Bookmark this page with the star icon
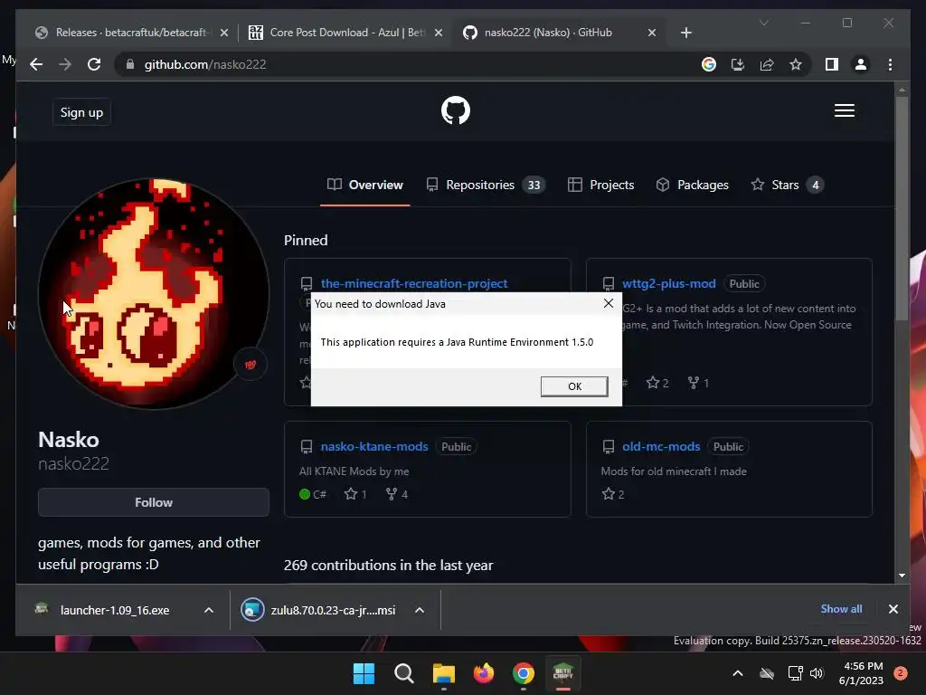This screenshot has height=695, width=926. [x=796, y=64]
